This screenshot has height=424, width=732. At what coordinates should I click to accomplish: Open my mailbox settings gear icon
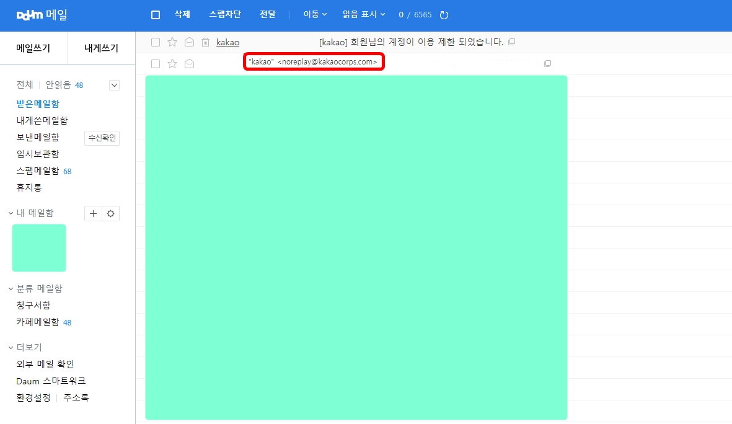point(111,213)
